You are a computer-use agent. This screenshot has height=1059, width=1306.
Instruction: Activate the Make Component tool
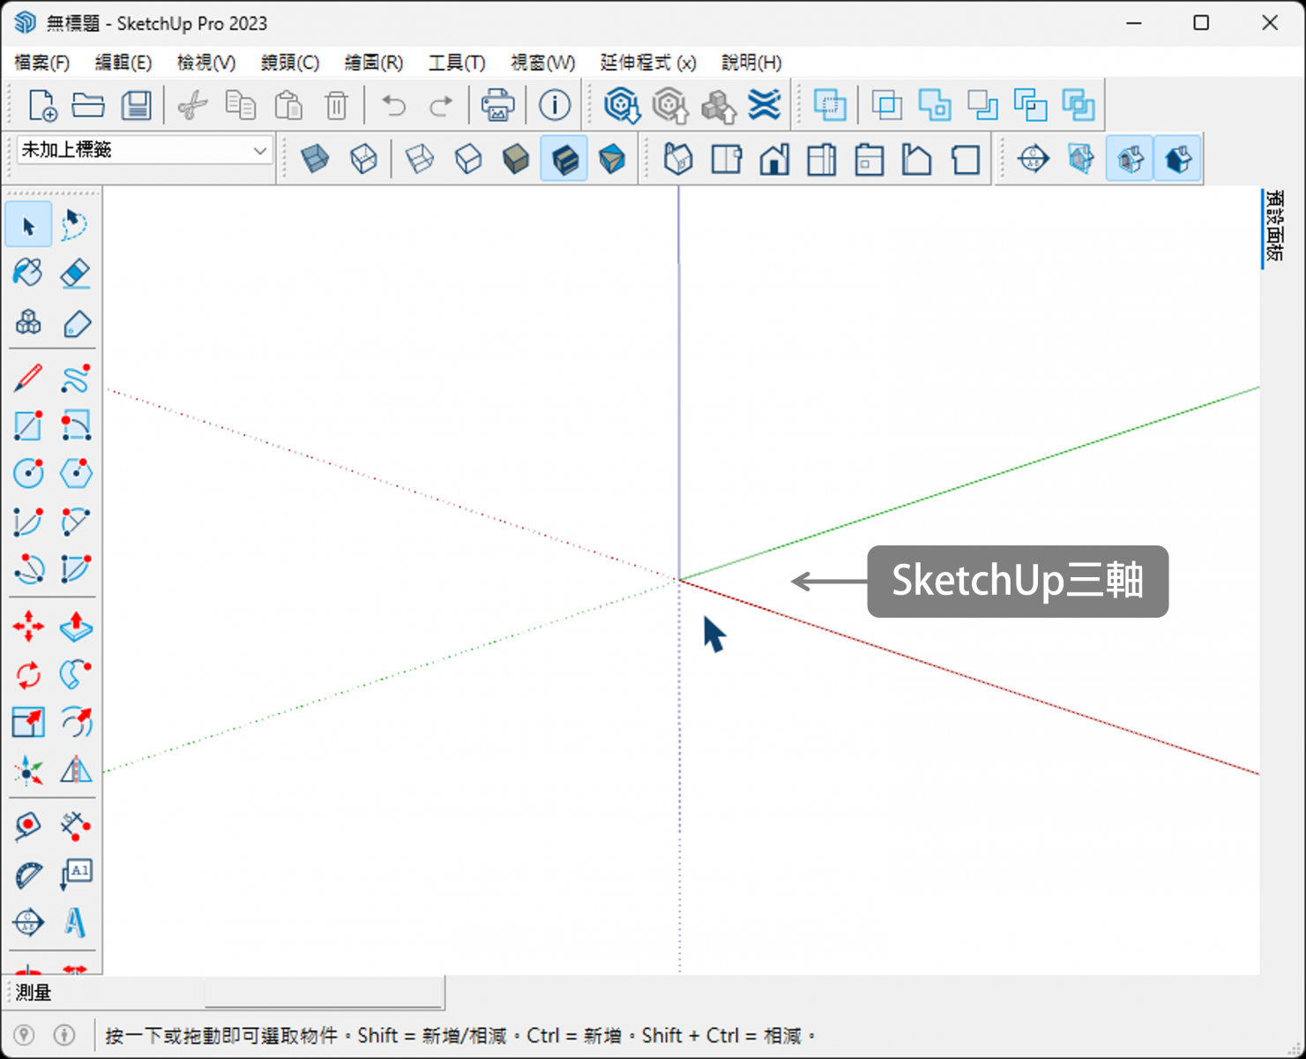pyautogui.click(x=28, y=322)
